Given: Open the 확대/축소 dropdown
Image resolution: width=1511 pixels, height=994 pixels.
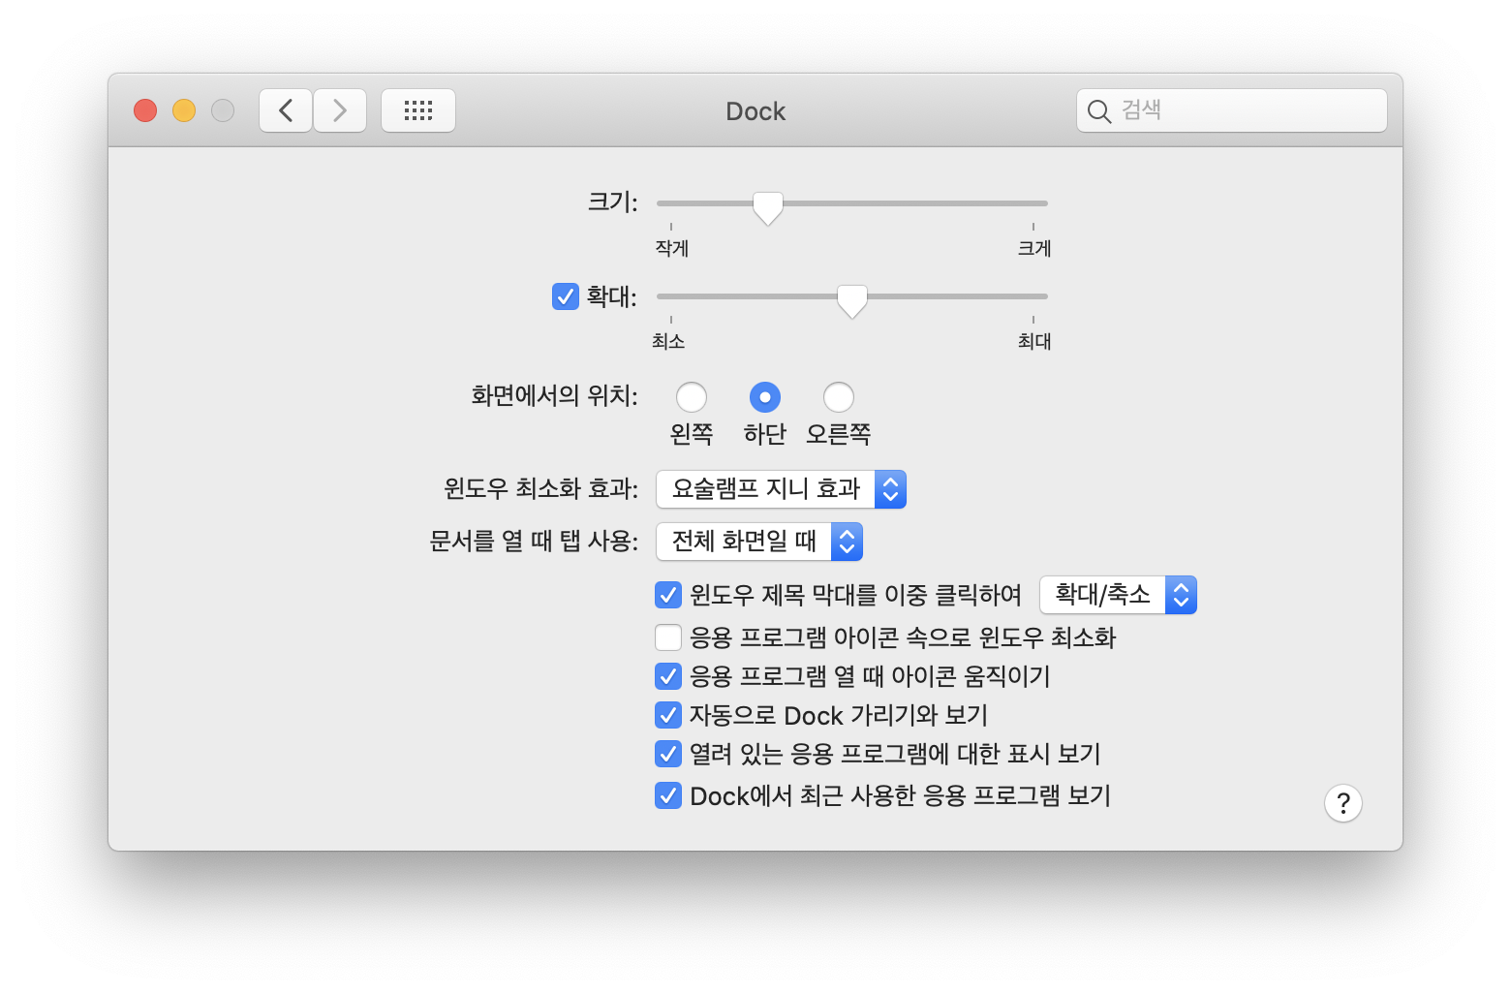Looking at the screenshot, I should (x=1119, y=595).
